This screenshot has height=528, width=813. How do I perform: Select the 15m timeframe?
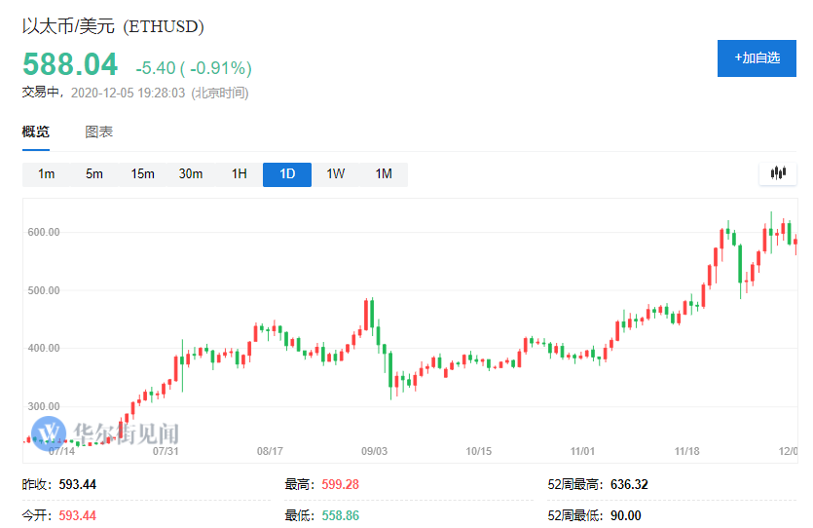point(142,174)
